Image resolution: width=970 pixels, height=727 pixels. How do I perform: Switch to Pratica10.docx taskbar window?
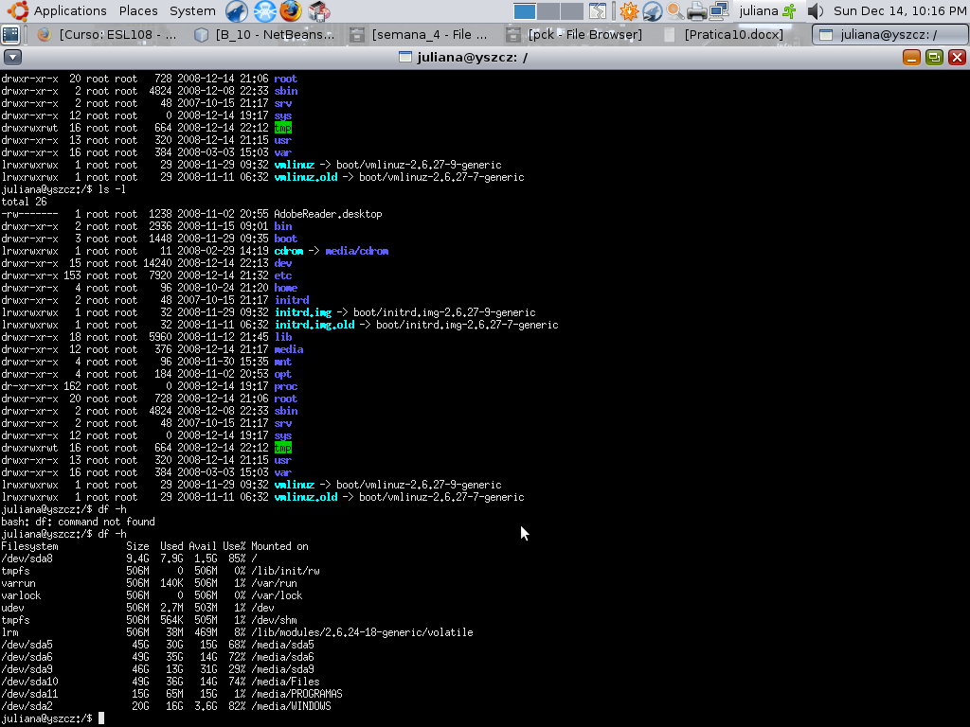point(724,35)
